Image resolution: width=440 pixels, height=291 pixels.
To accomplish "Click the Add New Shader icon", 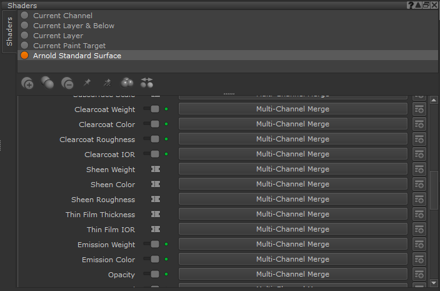I will coord(27,83).
